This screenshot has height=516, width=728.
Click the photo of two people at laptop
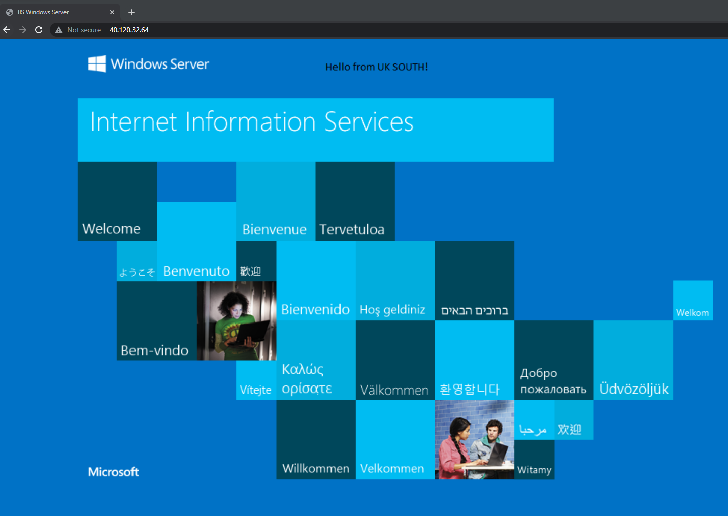click(475, 439)
